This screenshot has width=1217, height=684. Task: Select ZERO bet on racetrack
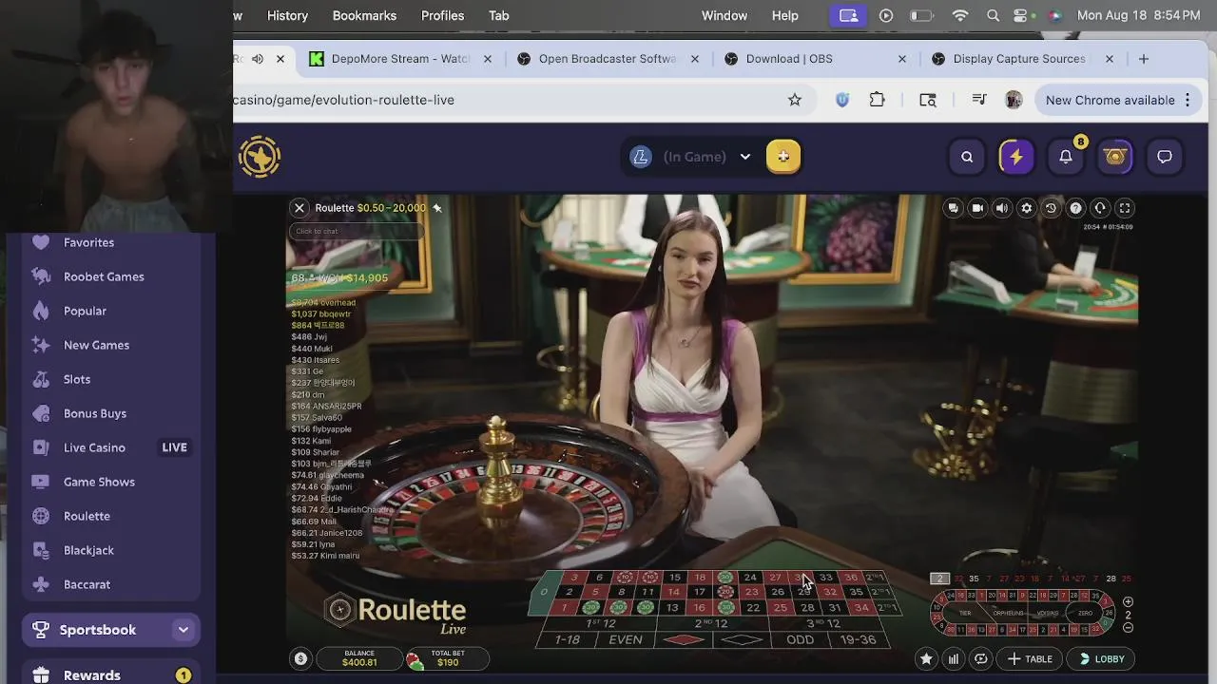pos(1085,613)
